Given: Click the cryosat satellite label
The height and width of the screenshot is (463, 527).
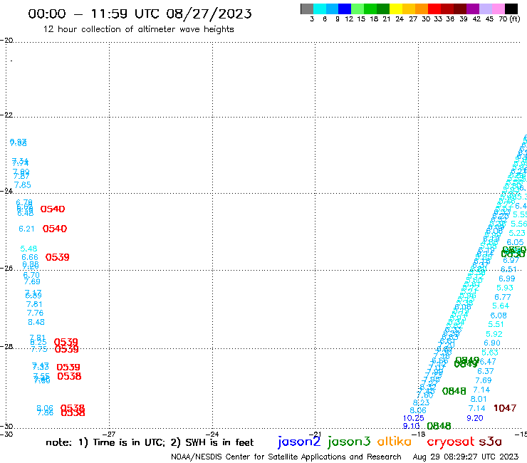Looking at the screenshot, I should click(x=451, y=442).
